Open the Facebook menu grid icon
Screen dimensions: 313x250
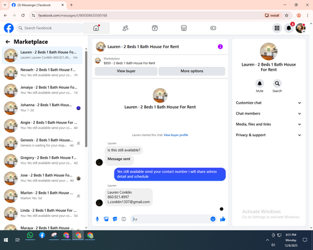tap(277, 28)
